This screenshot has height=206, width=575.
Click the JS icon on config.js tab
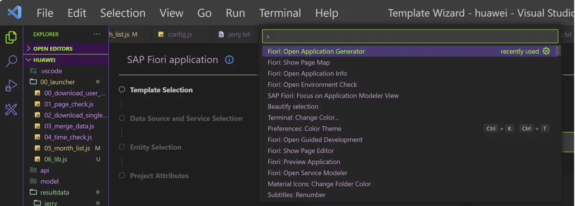tap(161, 34)
